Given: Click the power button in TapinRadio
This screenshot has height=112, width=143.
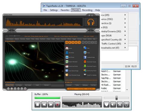Looking at the screenshot, I should pos(126,104).
